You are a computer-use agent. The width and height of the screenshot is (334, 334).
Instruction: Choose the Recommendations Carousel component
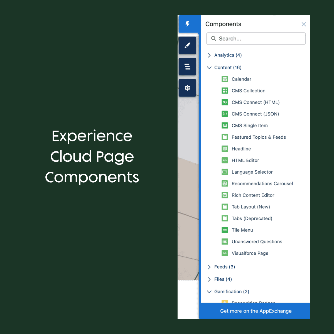click(x=262, y=184)
